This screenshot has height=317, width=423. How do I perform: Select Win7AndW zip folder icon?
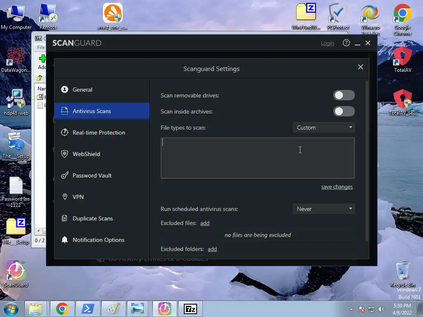pyautogui.click(x=306, y=17)
